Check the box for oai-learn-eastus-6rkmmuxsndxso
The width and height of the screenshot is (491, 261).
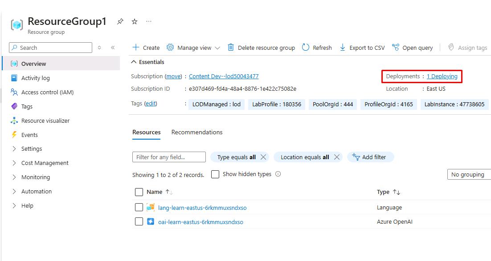pos(139,221)
